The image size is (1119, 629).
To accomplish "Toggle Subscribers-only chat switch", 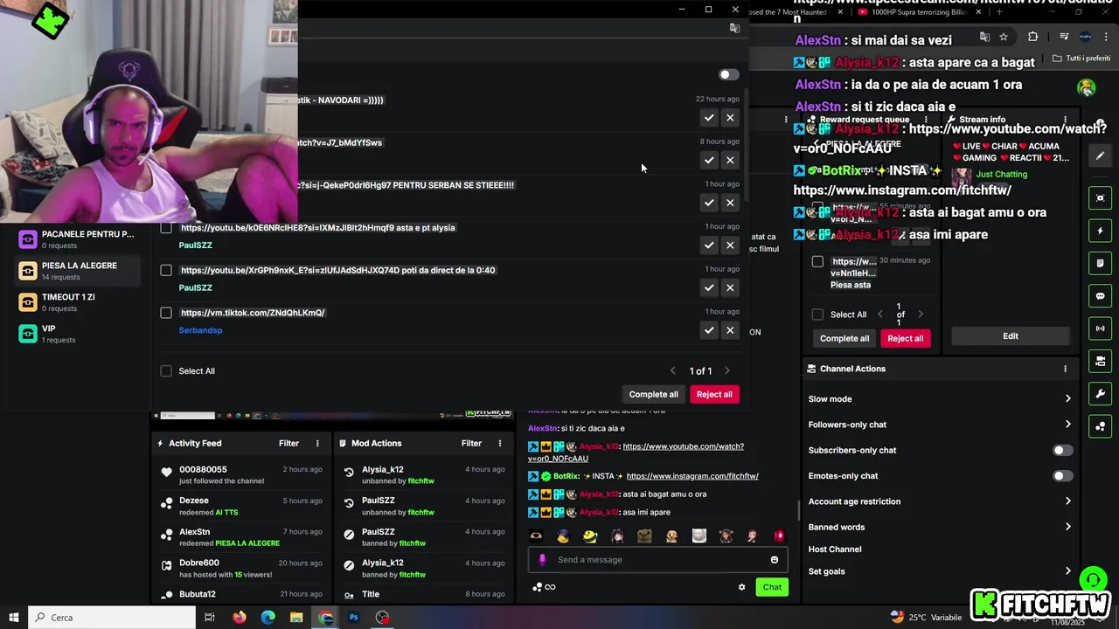I will [1062, 451].
